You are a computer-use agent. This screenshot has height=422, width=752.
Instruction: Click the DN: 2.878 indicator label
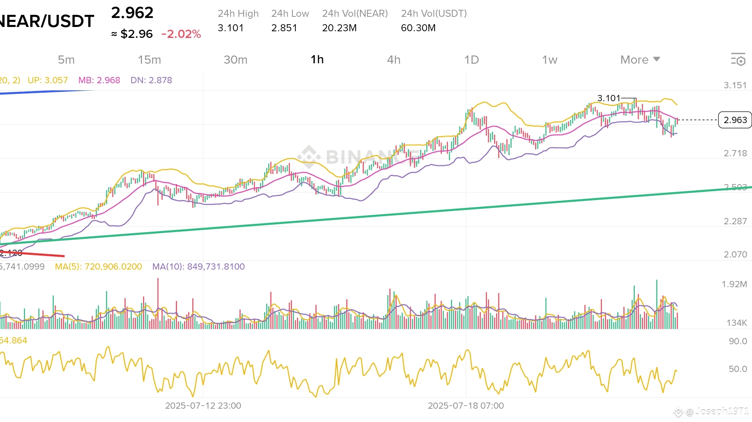coord(151,80)
